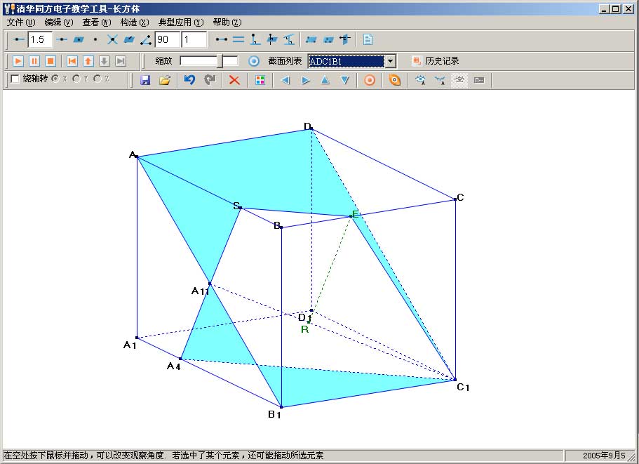This screenshot has height=464, width=639.
Task: Click the save diskette icon
Action: pyautogui.click(x=145, y=80)
